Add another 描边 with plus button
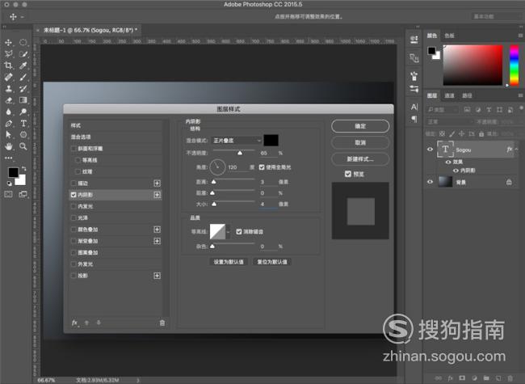Viewport: 525px width, 384px height. pyautogui.click(x=157, y=184)
